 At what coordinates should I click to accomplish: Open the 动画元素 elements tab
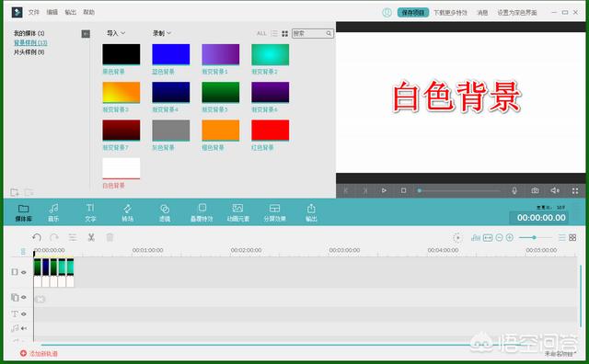click(x=237, y=212)
